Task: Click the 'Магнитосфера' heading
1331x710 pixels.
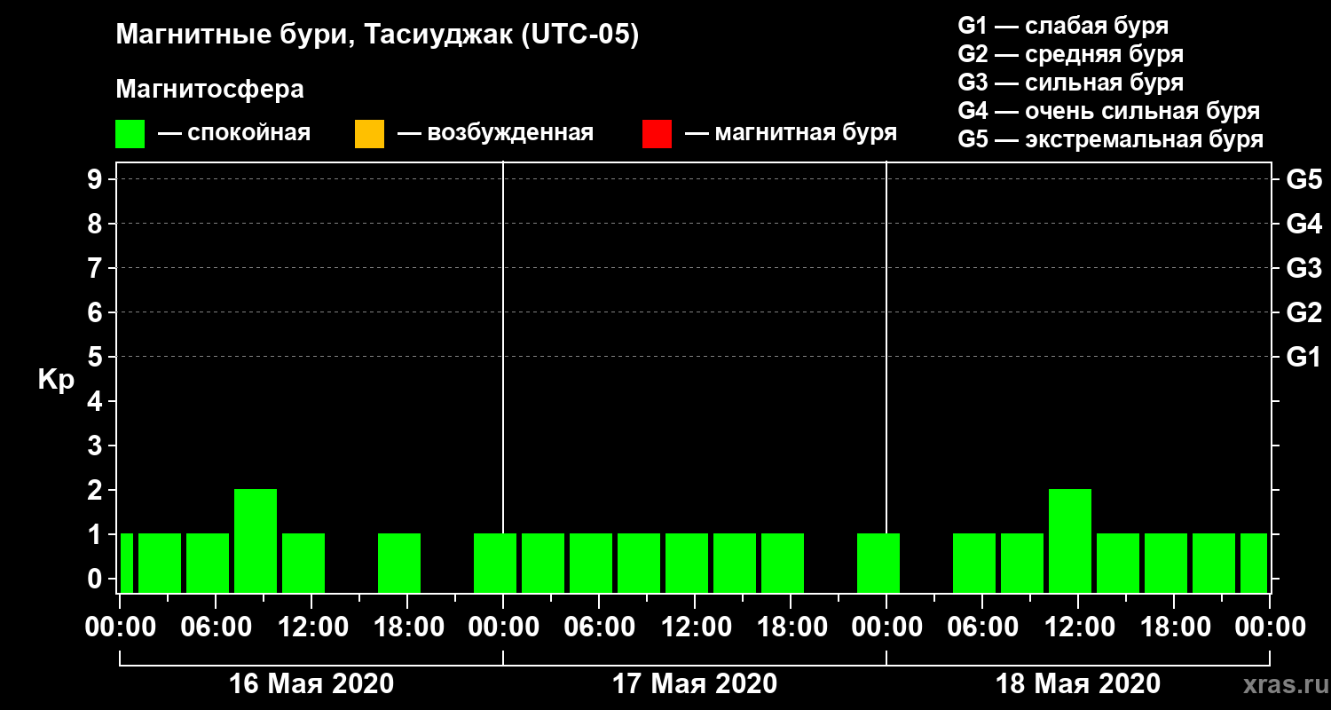Action: 209,91
